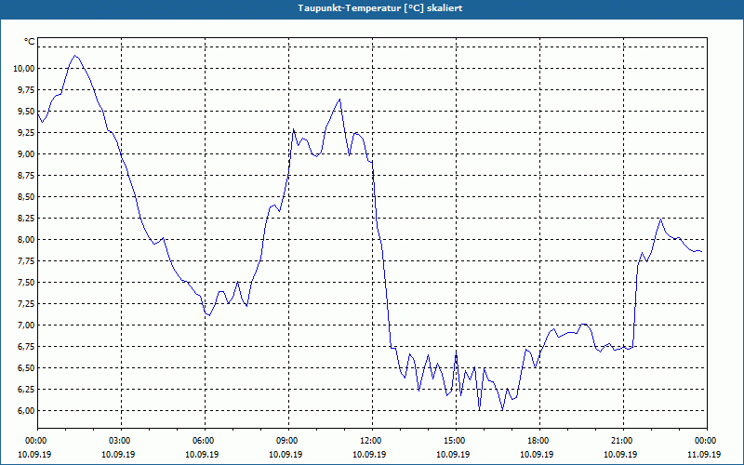Click the 8,00 y-axis value
744x465 pixels.
(25, 239)
